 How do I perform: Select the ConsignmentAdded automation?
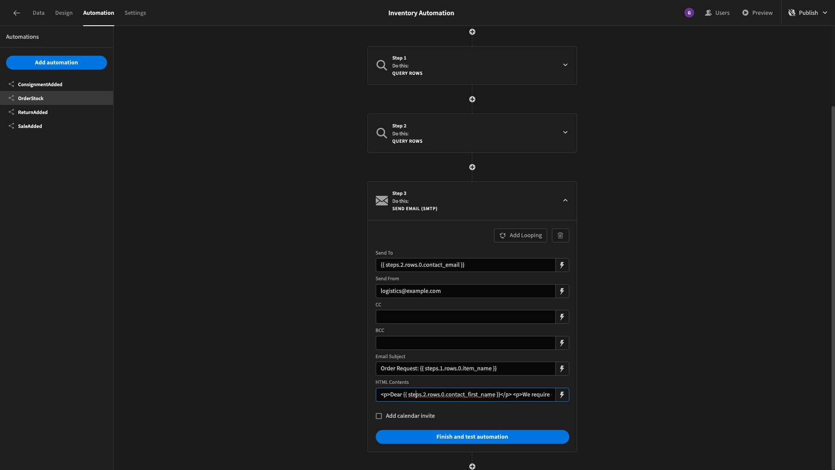(57, 84)
